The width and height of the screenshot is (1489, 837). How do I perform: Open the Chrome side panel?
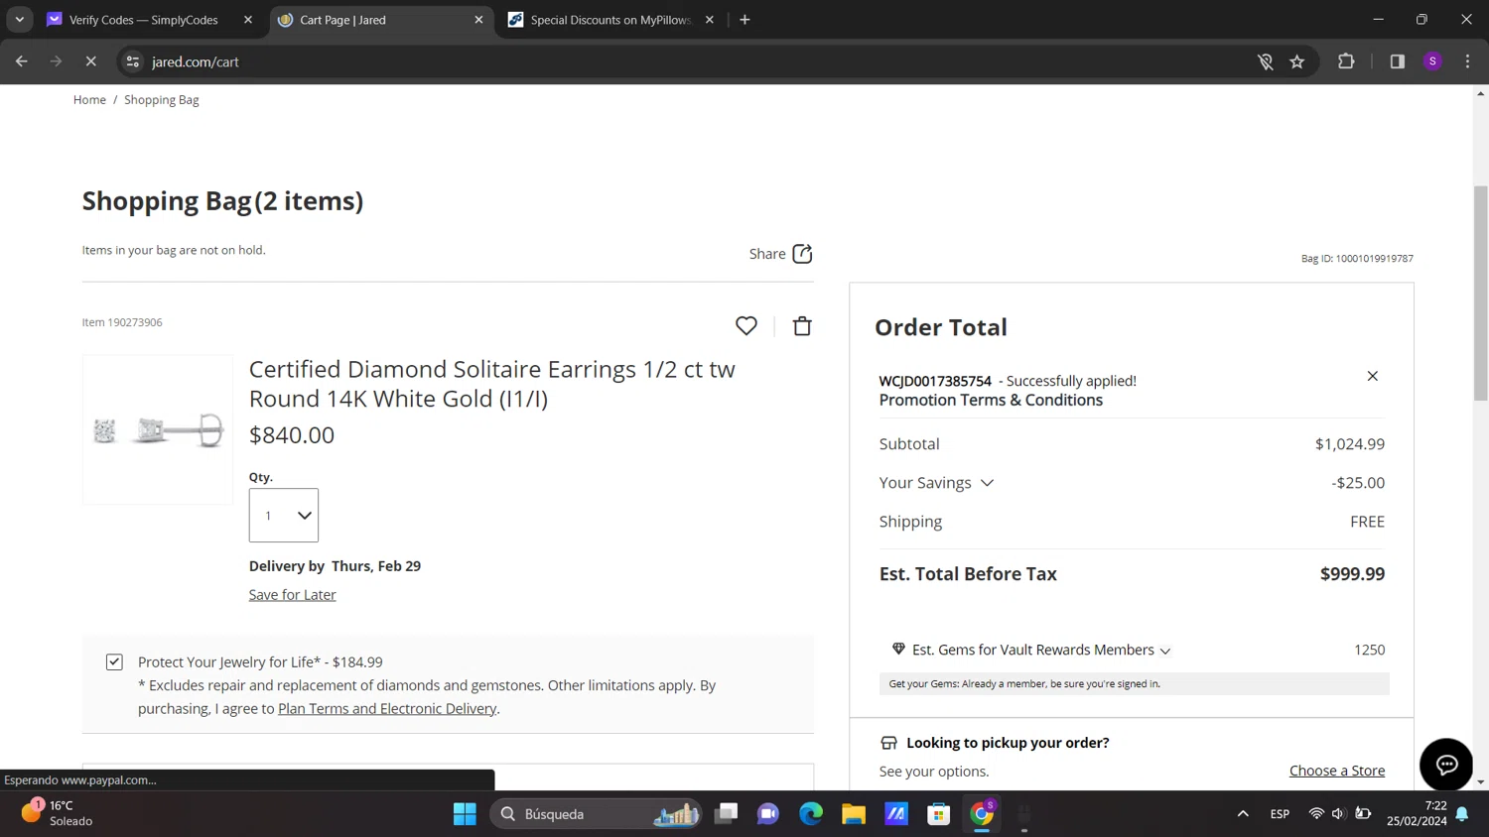(1397, 61)
